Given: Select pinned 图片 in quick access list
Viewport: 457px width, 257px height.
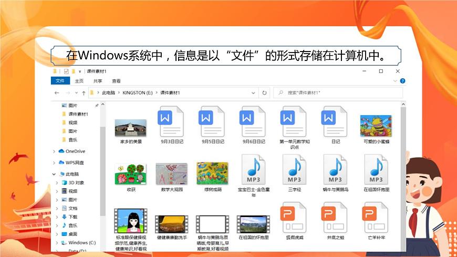Looking at the screenshot, I should coord(73,105).
